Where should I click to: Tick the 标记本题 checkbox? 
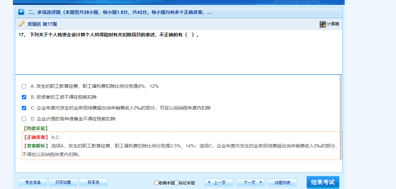pyautogui.click(x=176, y=183)
